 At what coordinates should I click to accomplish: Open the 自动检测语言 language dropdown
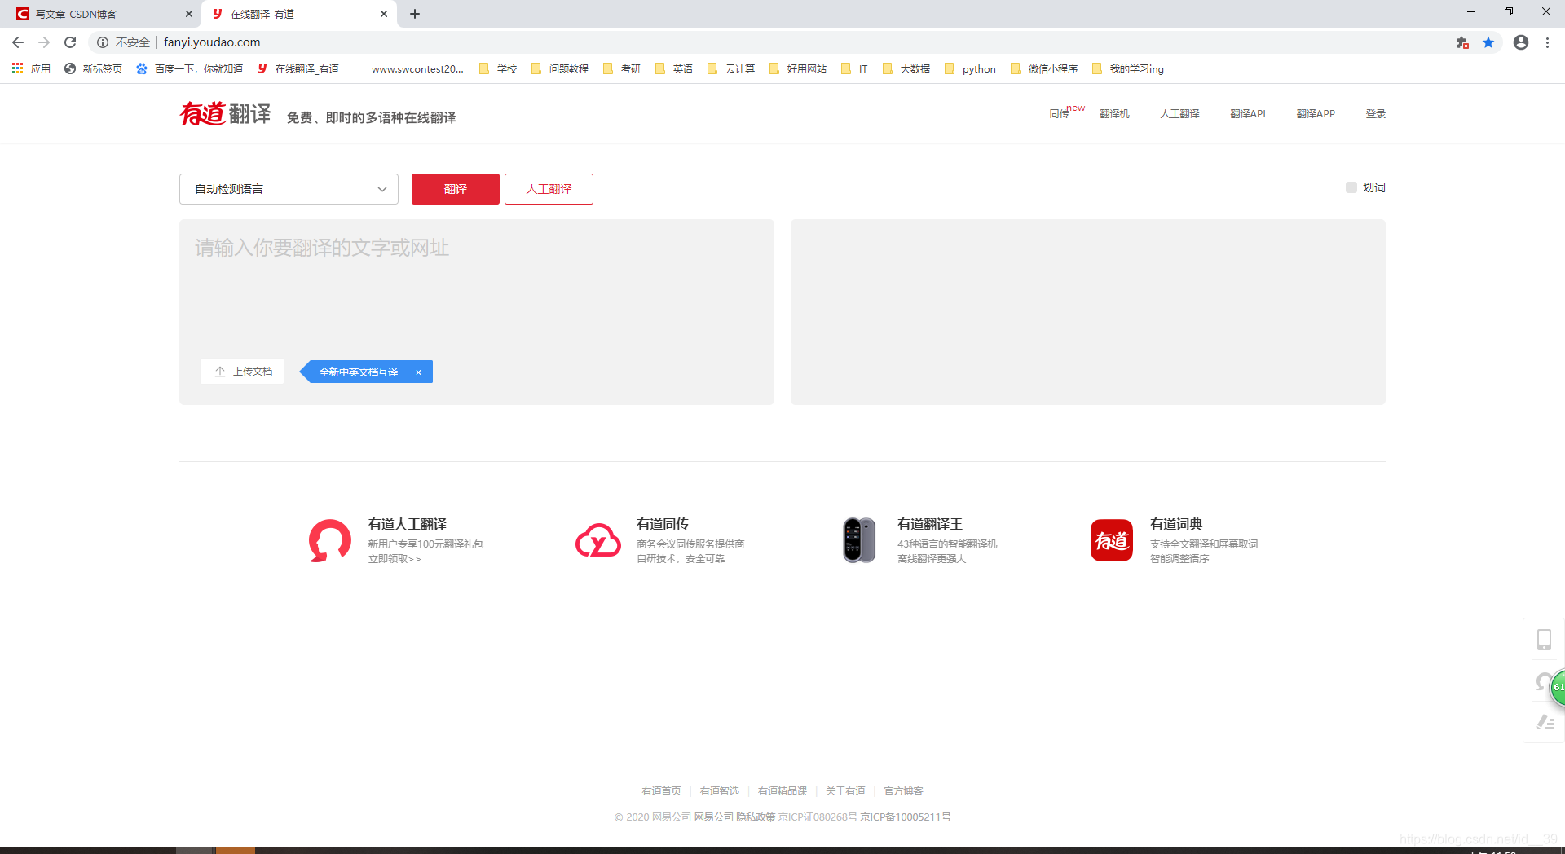pos(289,189)
